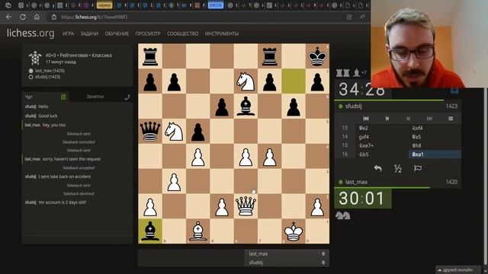Screen dimensions: 488x274
Task: Jump to first move in the move list
Action: pyautogui.click(x=366, y=119)
